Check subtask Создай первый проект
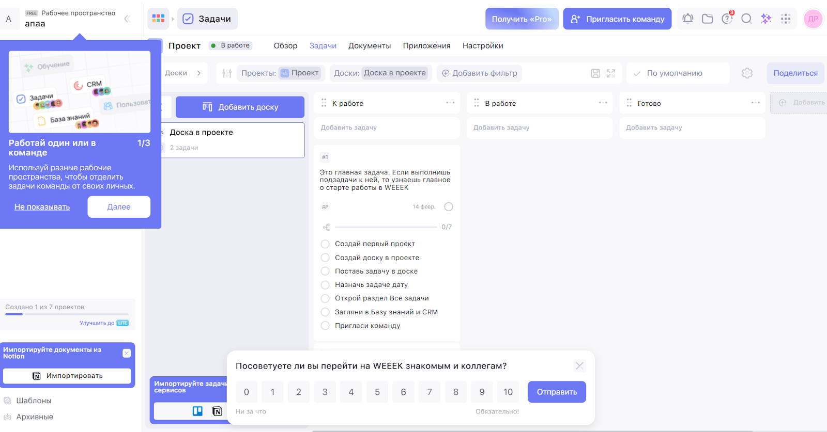The image size is (827, 432). coord(325,244)
